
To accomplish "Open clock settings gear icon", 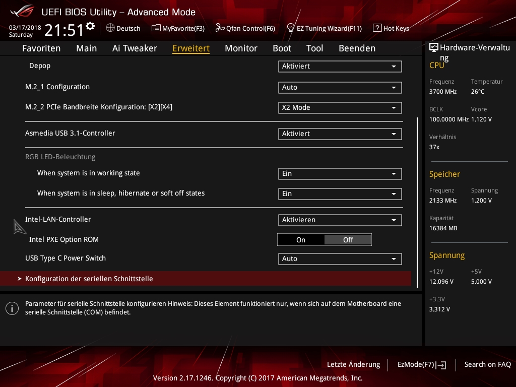I will coord(90,26).
